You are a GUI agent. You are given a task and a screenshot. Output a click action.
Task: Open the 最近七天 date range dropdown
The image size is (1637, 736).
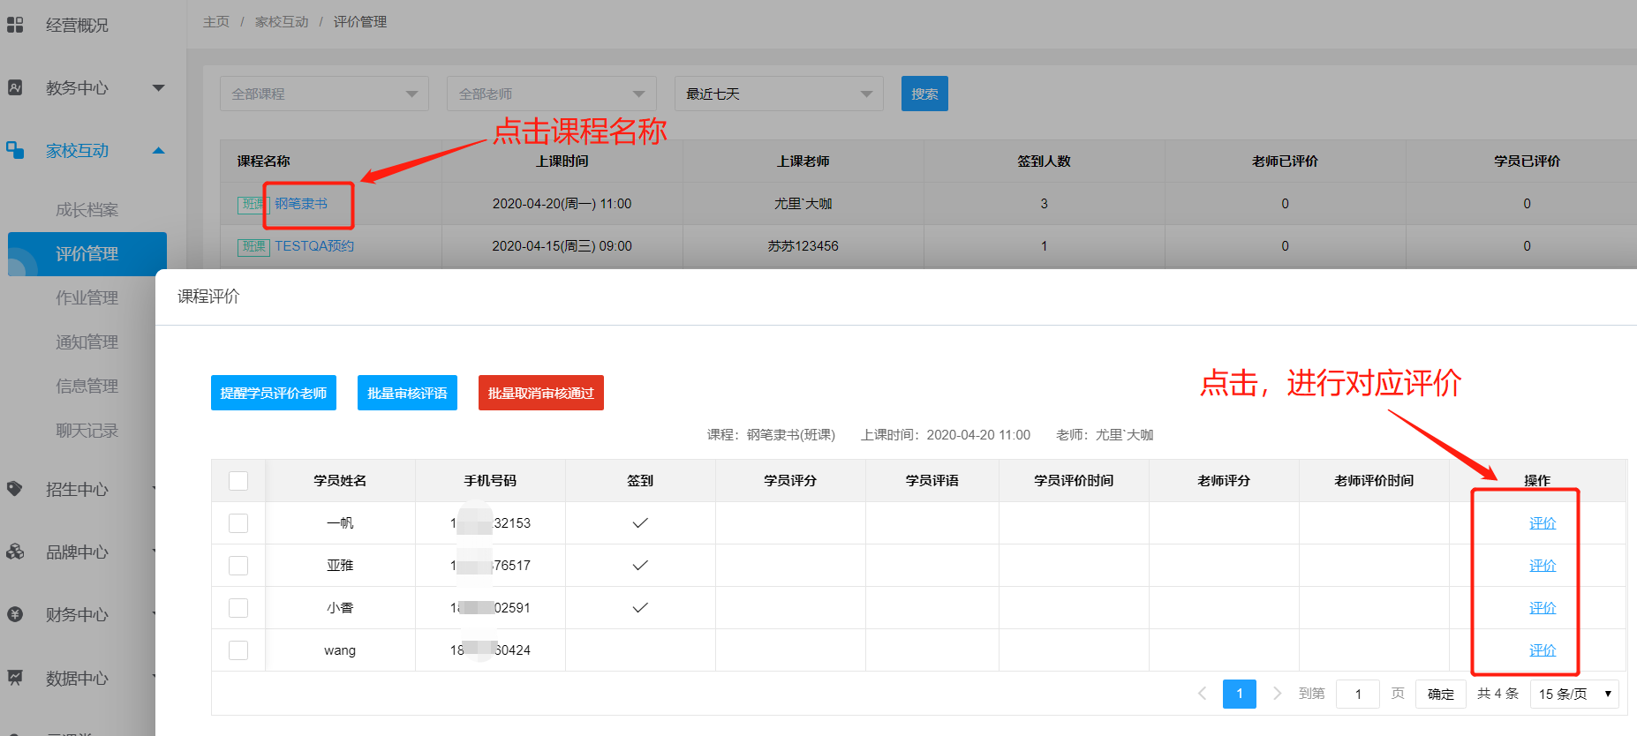(779, 94)
